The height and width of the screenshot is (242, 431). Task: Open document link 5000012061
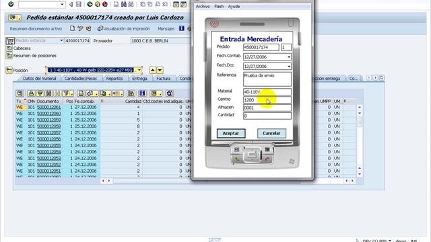point(49,107)
